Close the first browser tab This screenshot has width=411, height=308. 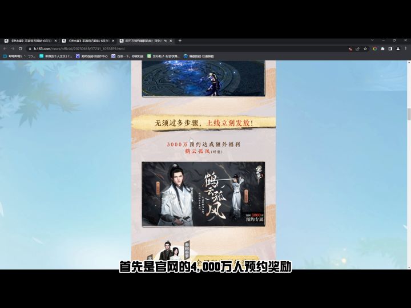pyautogui.click(x=55, y=41)
